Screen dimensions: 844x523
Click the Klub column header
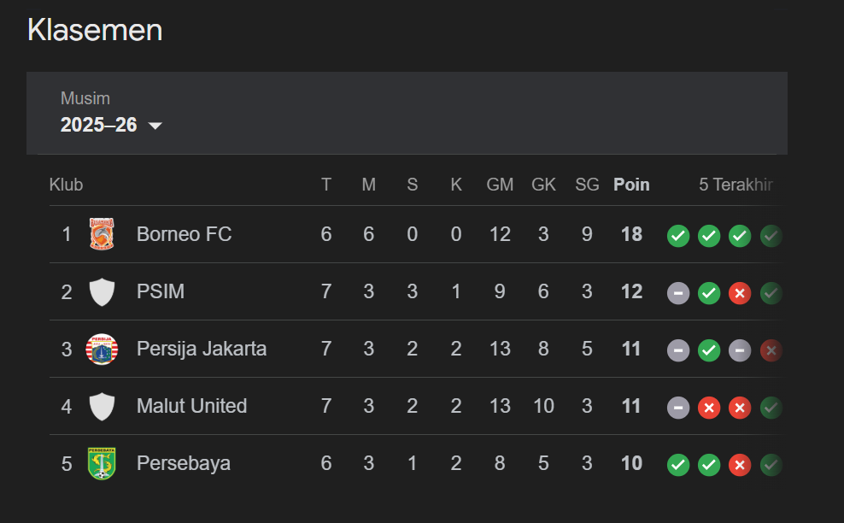tap(66, 185)
